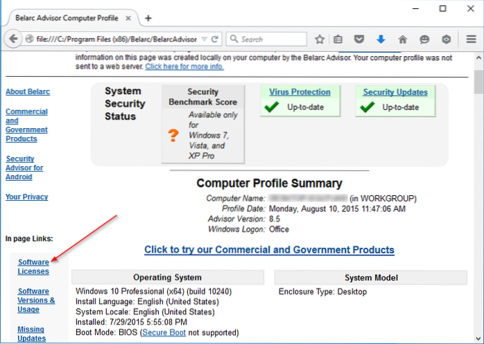484x344 pixels.
Task: Open the Security Updates link
Action: click(395, 92)
